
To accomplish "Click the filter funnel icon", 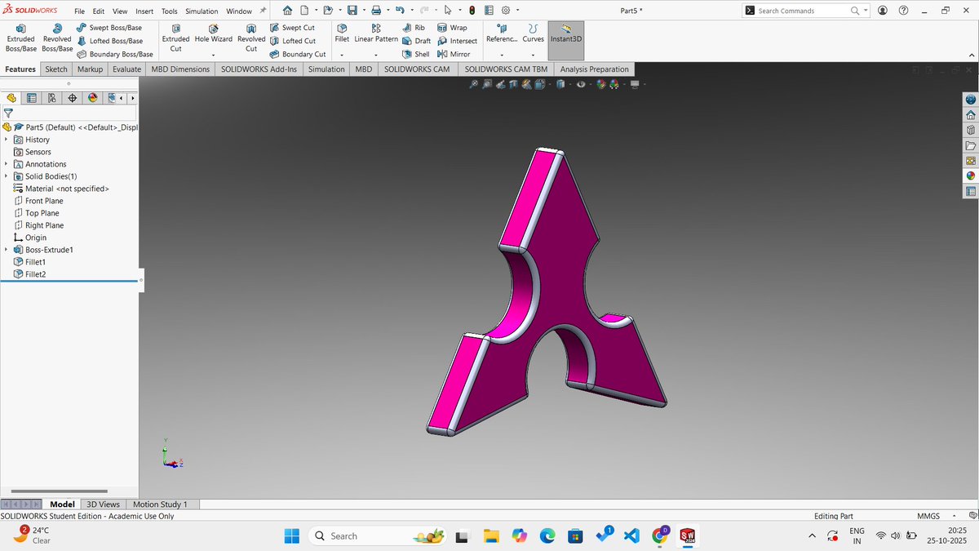I will (x=8, y=113).
